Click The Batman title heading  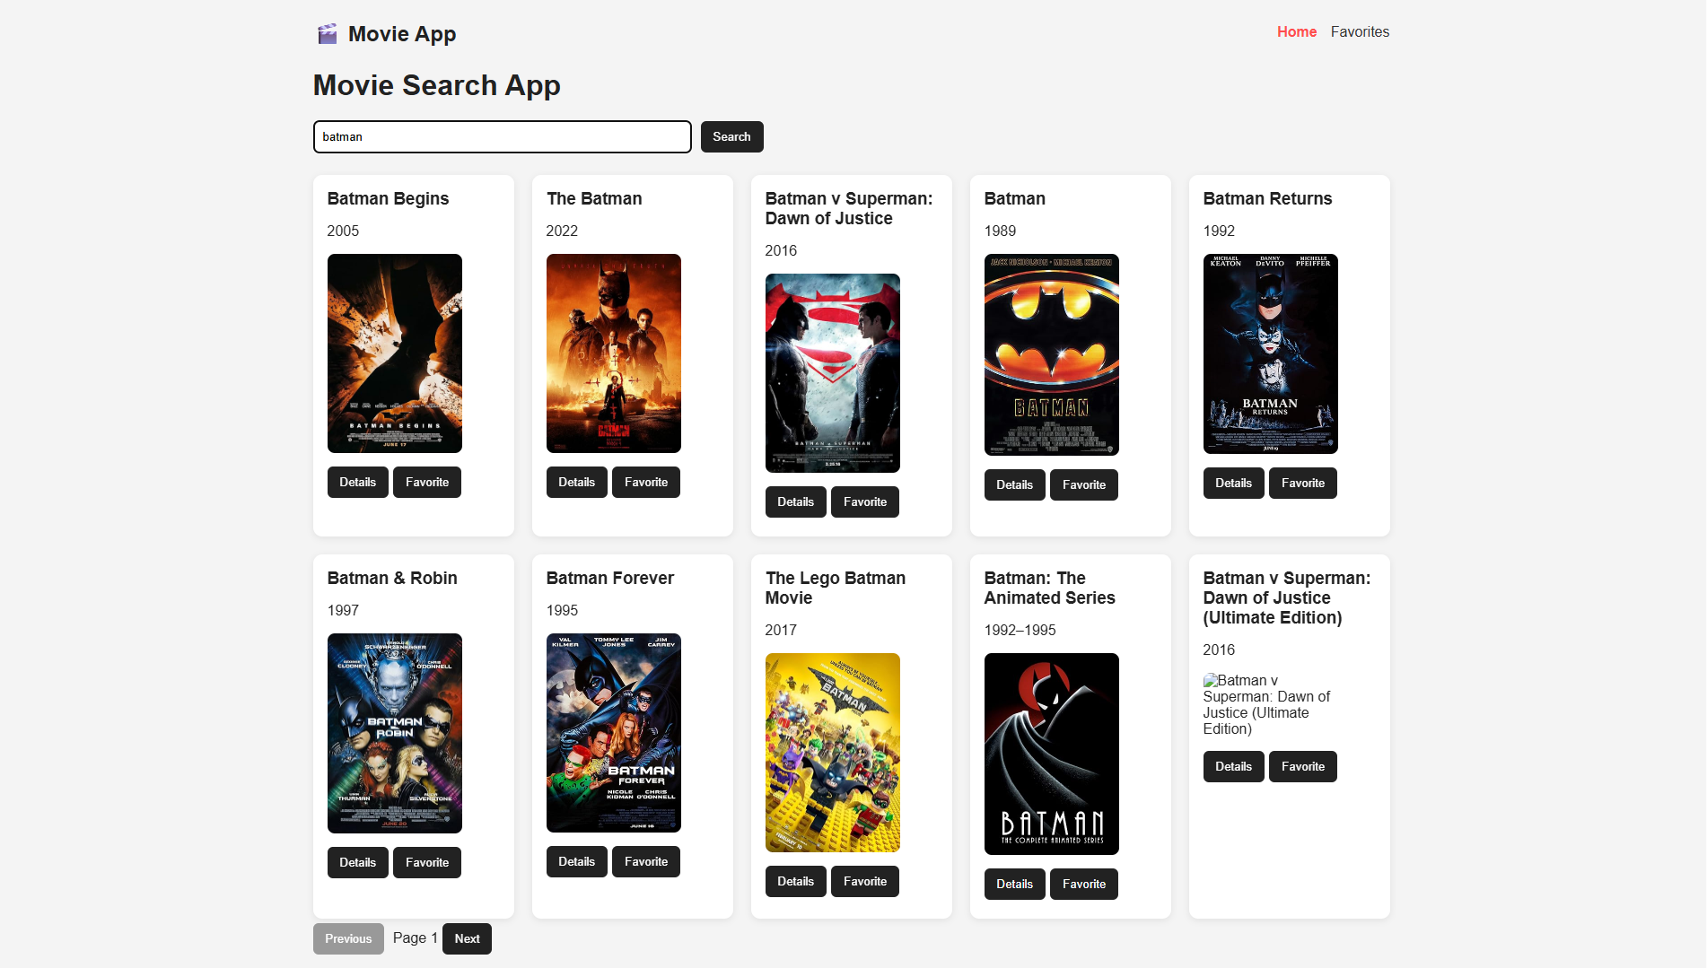[594, 199]
